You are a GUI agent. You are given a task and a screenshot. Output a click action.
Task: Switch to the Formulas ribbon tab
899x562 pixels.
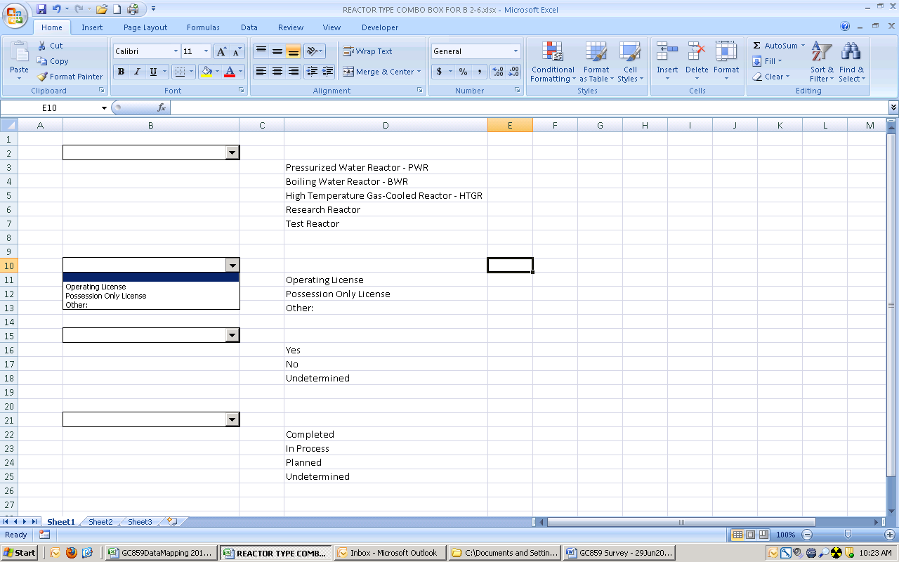pos(203,27)
